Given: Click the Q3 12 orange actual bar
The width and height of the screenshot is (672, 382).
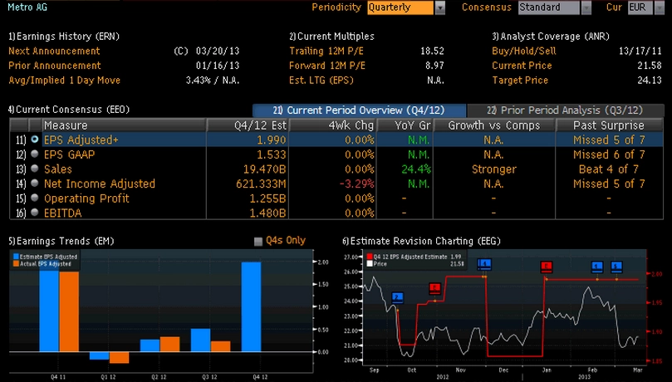Looking at the screenshot, I should pyautogui.click(x=221, y=346).
